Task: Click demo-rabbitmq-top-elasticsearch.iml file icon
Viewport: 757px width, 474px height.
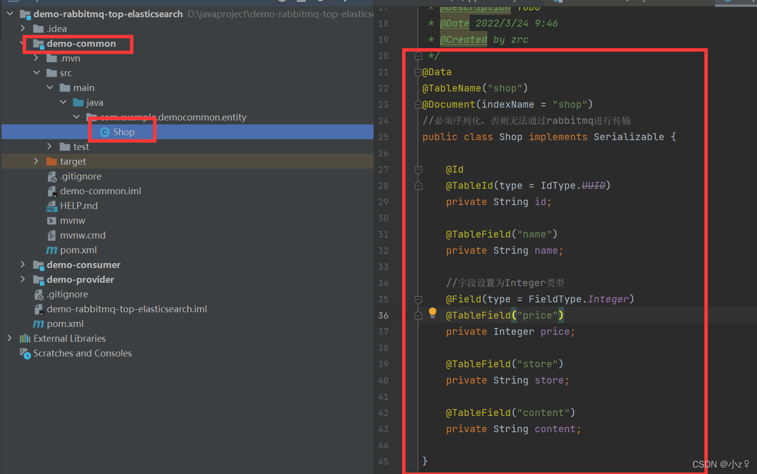Action: pos(38,309)
